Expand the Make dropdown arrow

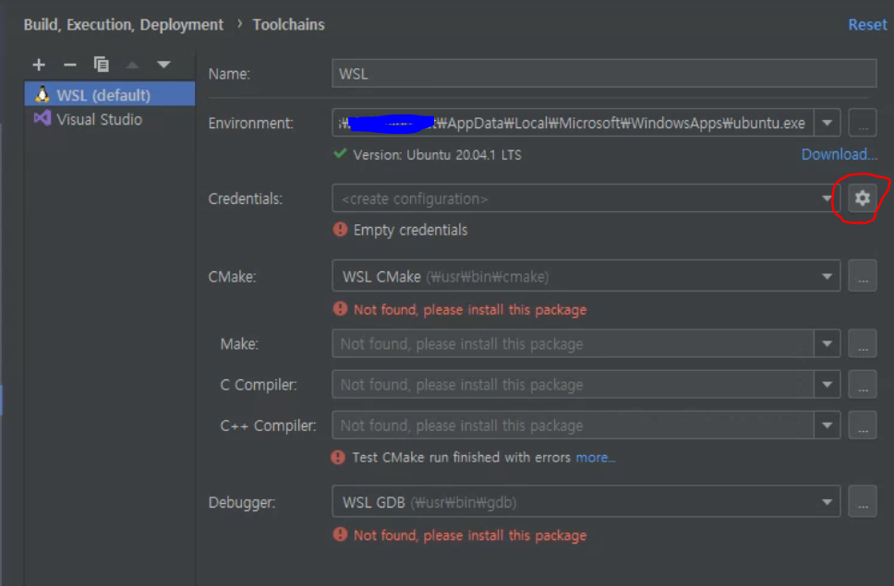pos(827,343)
